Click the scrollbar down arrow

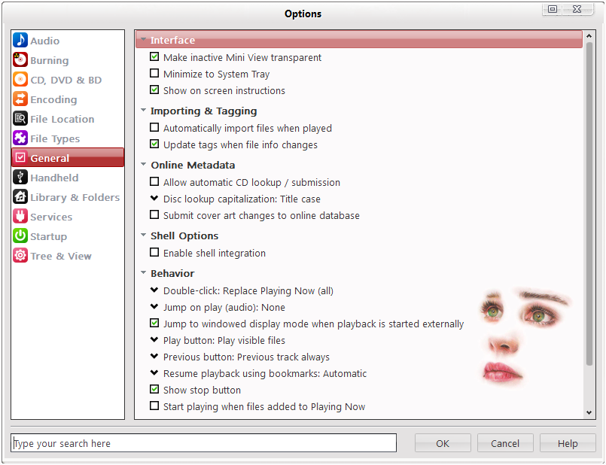(589, 412)
